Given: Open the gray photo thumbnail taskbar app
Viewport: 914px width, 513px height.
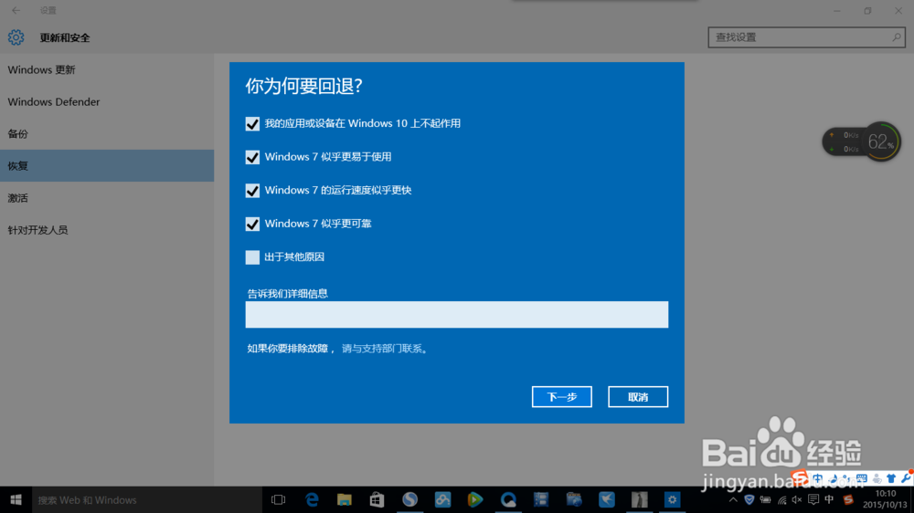Looking at the screenshot, I should pos(640,500).
